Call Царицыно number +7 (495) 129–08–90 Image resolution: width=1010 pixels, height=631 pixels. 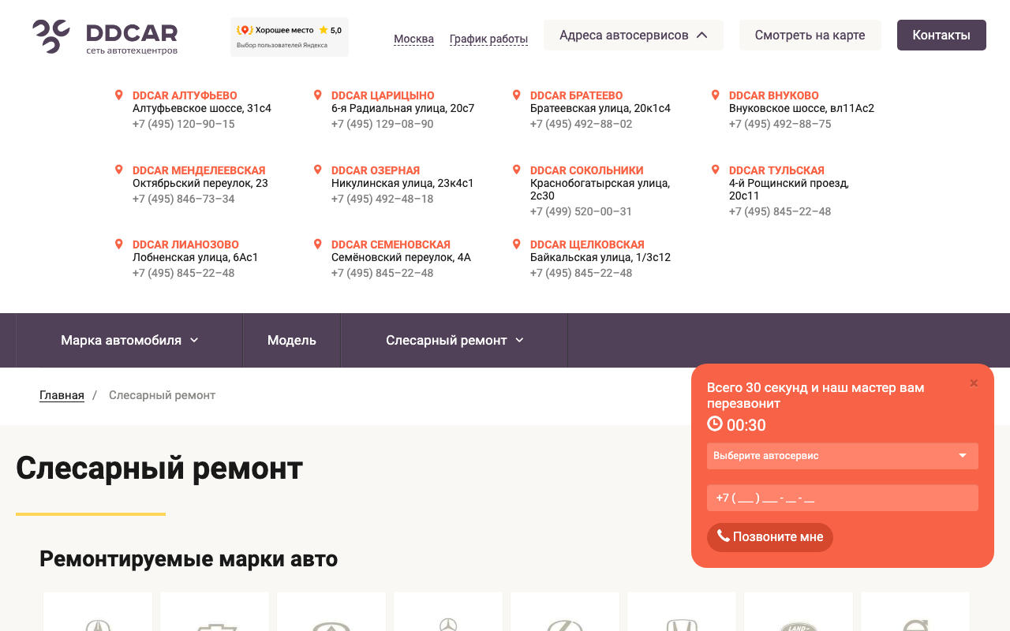(x=383, y=124)
